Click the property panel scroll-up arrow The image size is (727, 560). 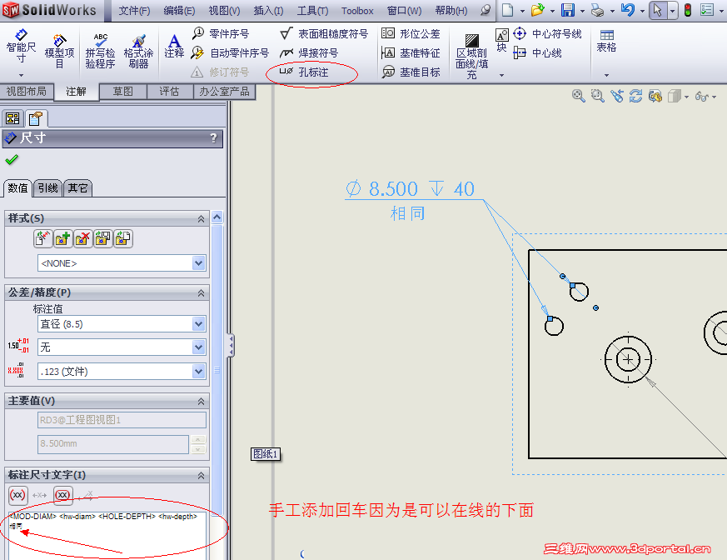[x=217, y=217]
